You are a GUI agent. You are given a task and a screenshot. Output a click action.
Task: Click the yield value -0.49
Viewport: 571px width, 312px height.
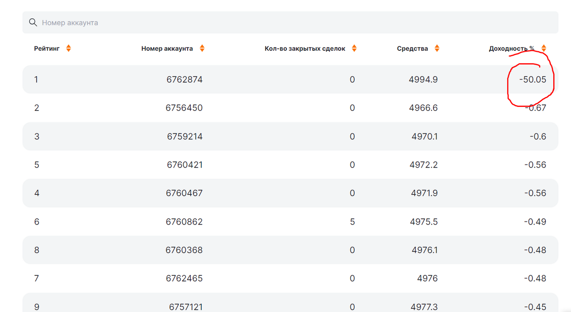(x=536, y=222)
